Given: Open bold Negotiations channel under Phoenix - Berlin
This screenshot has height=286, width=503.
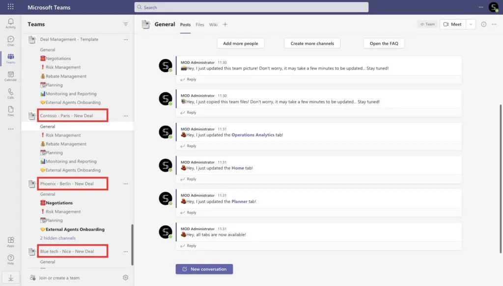Looking at the screenshot, I should click(56, 203).
